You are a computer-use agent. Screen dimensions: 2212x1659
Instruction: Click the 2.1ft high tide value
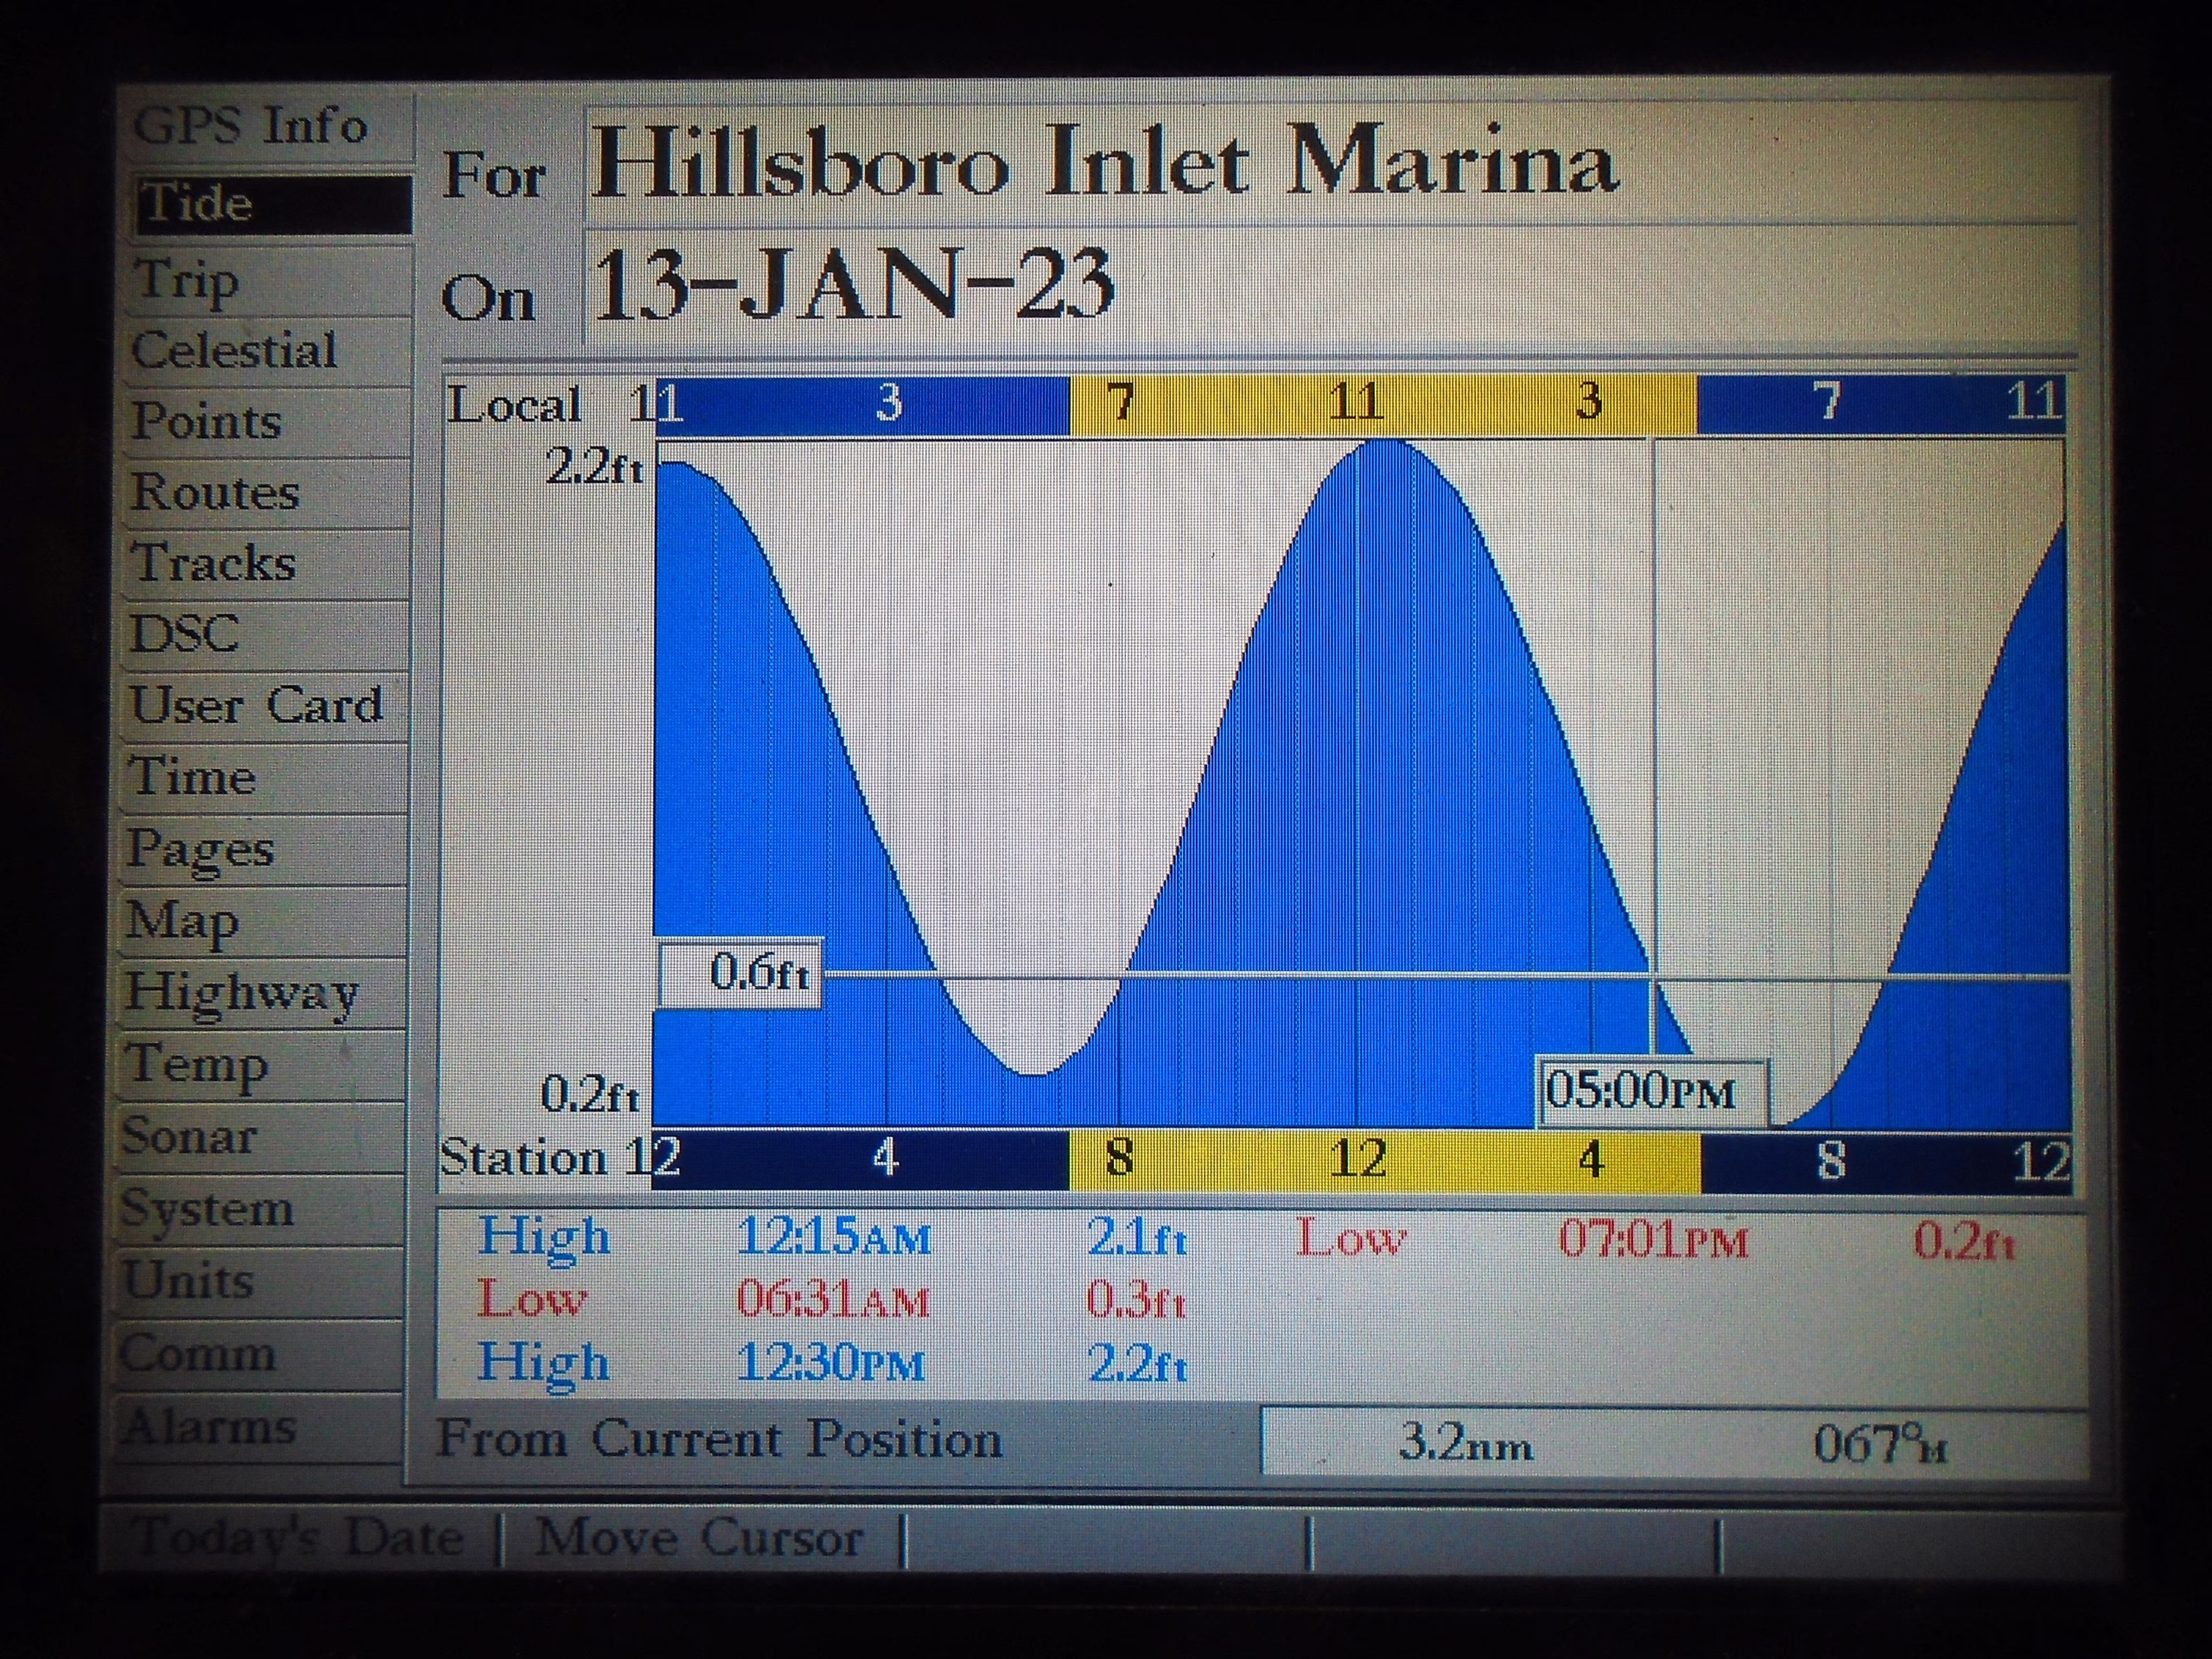pyautogui.click(x=1137, y=1239)
